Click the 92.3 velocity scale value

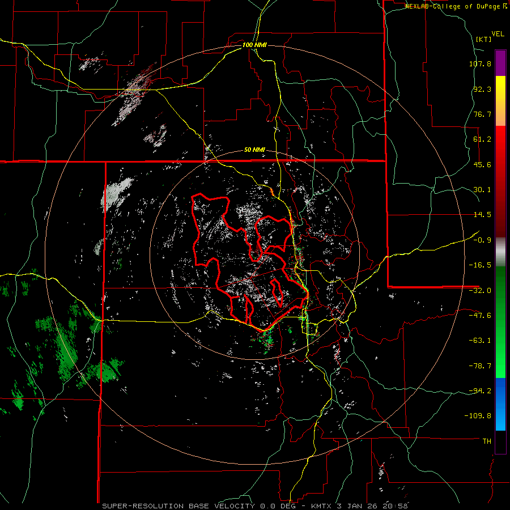tap(482, 89)
